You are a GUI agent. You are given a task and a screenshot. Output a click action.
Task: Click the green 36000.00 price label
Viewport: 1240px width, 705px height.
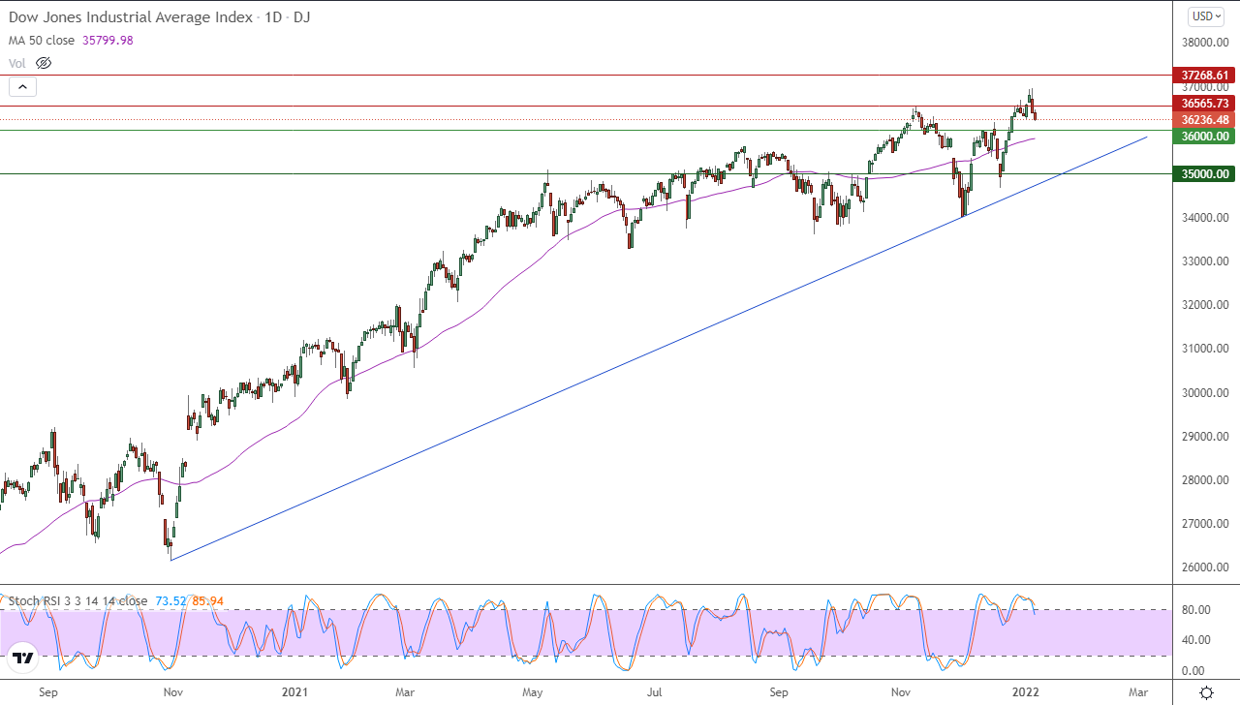tap(1205, 137)
